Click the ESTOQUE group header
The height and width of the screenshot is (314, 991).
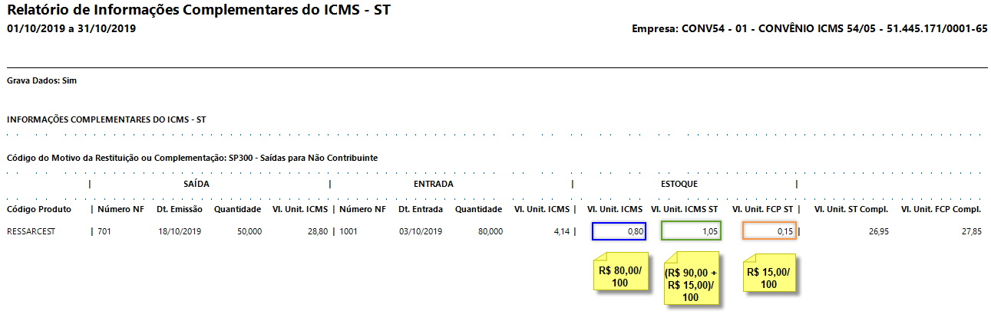tap(679, 184)
